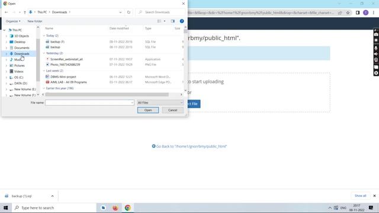379x213 pixels.
Task: Open the view options dropdown arrow
Action: pos(165,21)
